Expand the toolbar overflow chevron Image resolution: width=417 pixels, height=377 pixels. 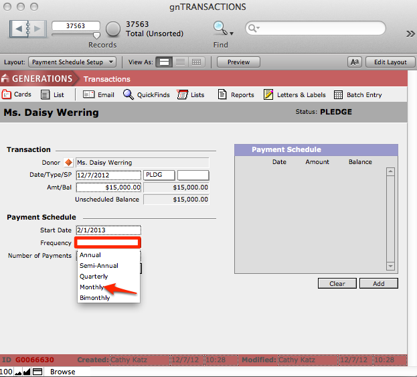tap(410, 33)
